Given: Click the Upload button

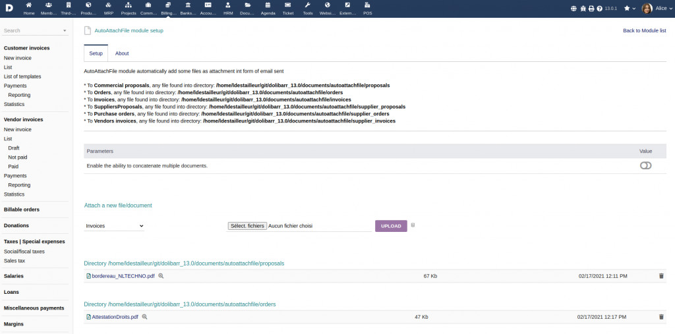Looking at the screenshot, I should pos(391,226).
